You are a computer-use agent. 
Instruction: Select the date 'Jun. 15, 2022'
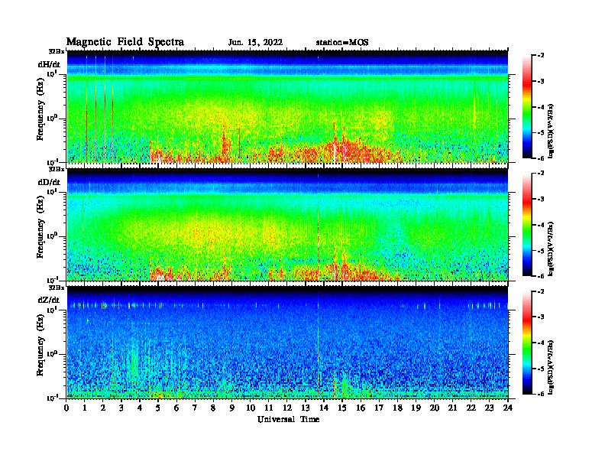tap(255, 43)
